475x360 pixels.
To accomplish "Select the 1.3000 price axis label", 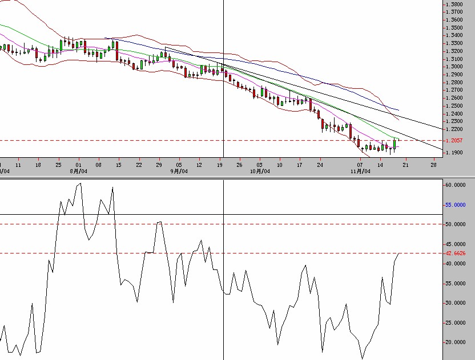I will [x=454, y=67].
